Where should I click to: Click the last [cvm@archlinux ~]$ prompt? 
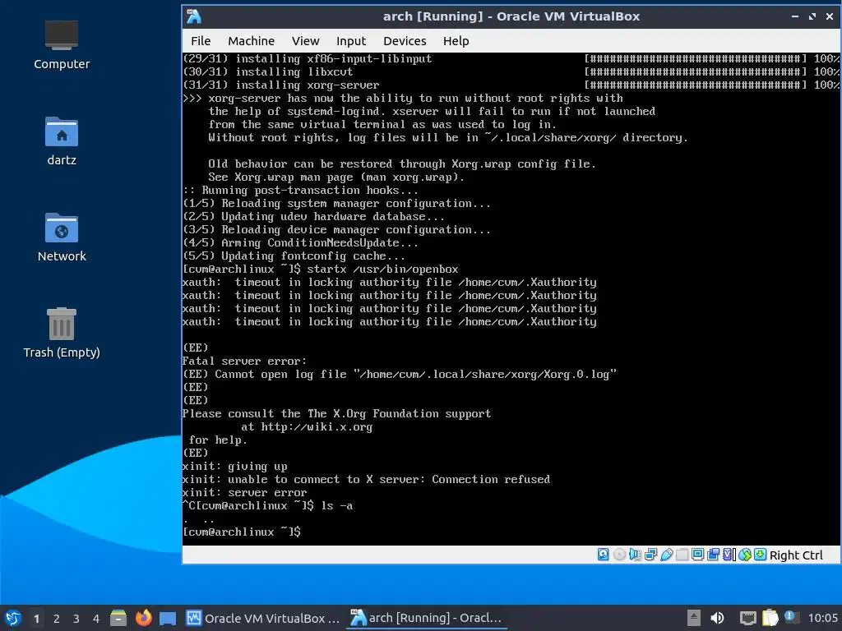click(x=242, y=532)
